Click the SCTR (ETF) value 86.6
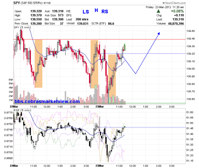199x168 pixels. tap(111, 24)
